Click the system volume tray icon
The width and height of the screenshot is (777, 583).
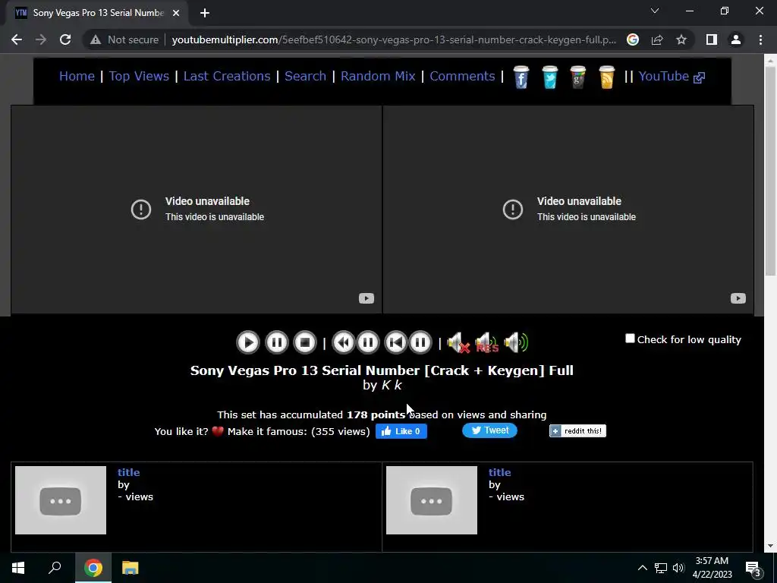[678, 568]
